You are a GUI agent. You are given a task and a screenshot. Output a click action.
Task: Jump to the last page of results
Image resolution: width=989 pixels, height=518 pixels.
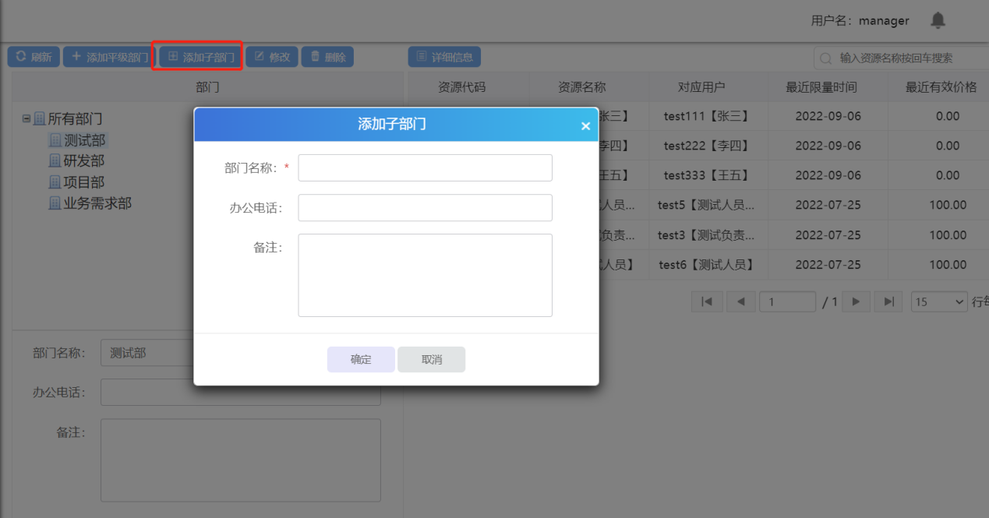click(x=888, y=301)
